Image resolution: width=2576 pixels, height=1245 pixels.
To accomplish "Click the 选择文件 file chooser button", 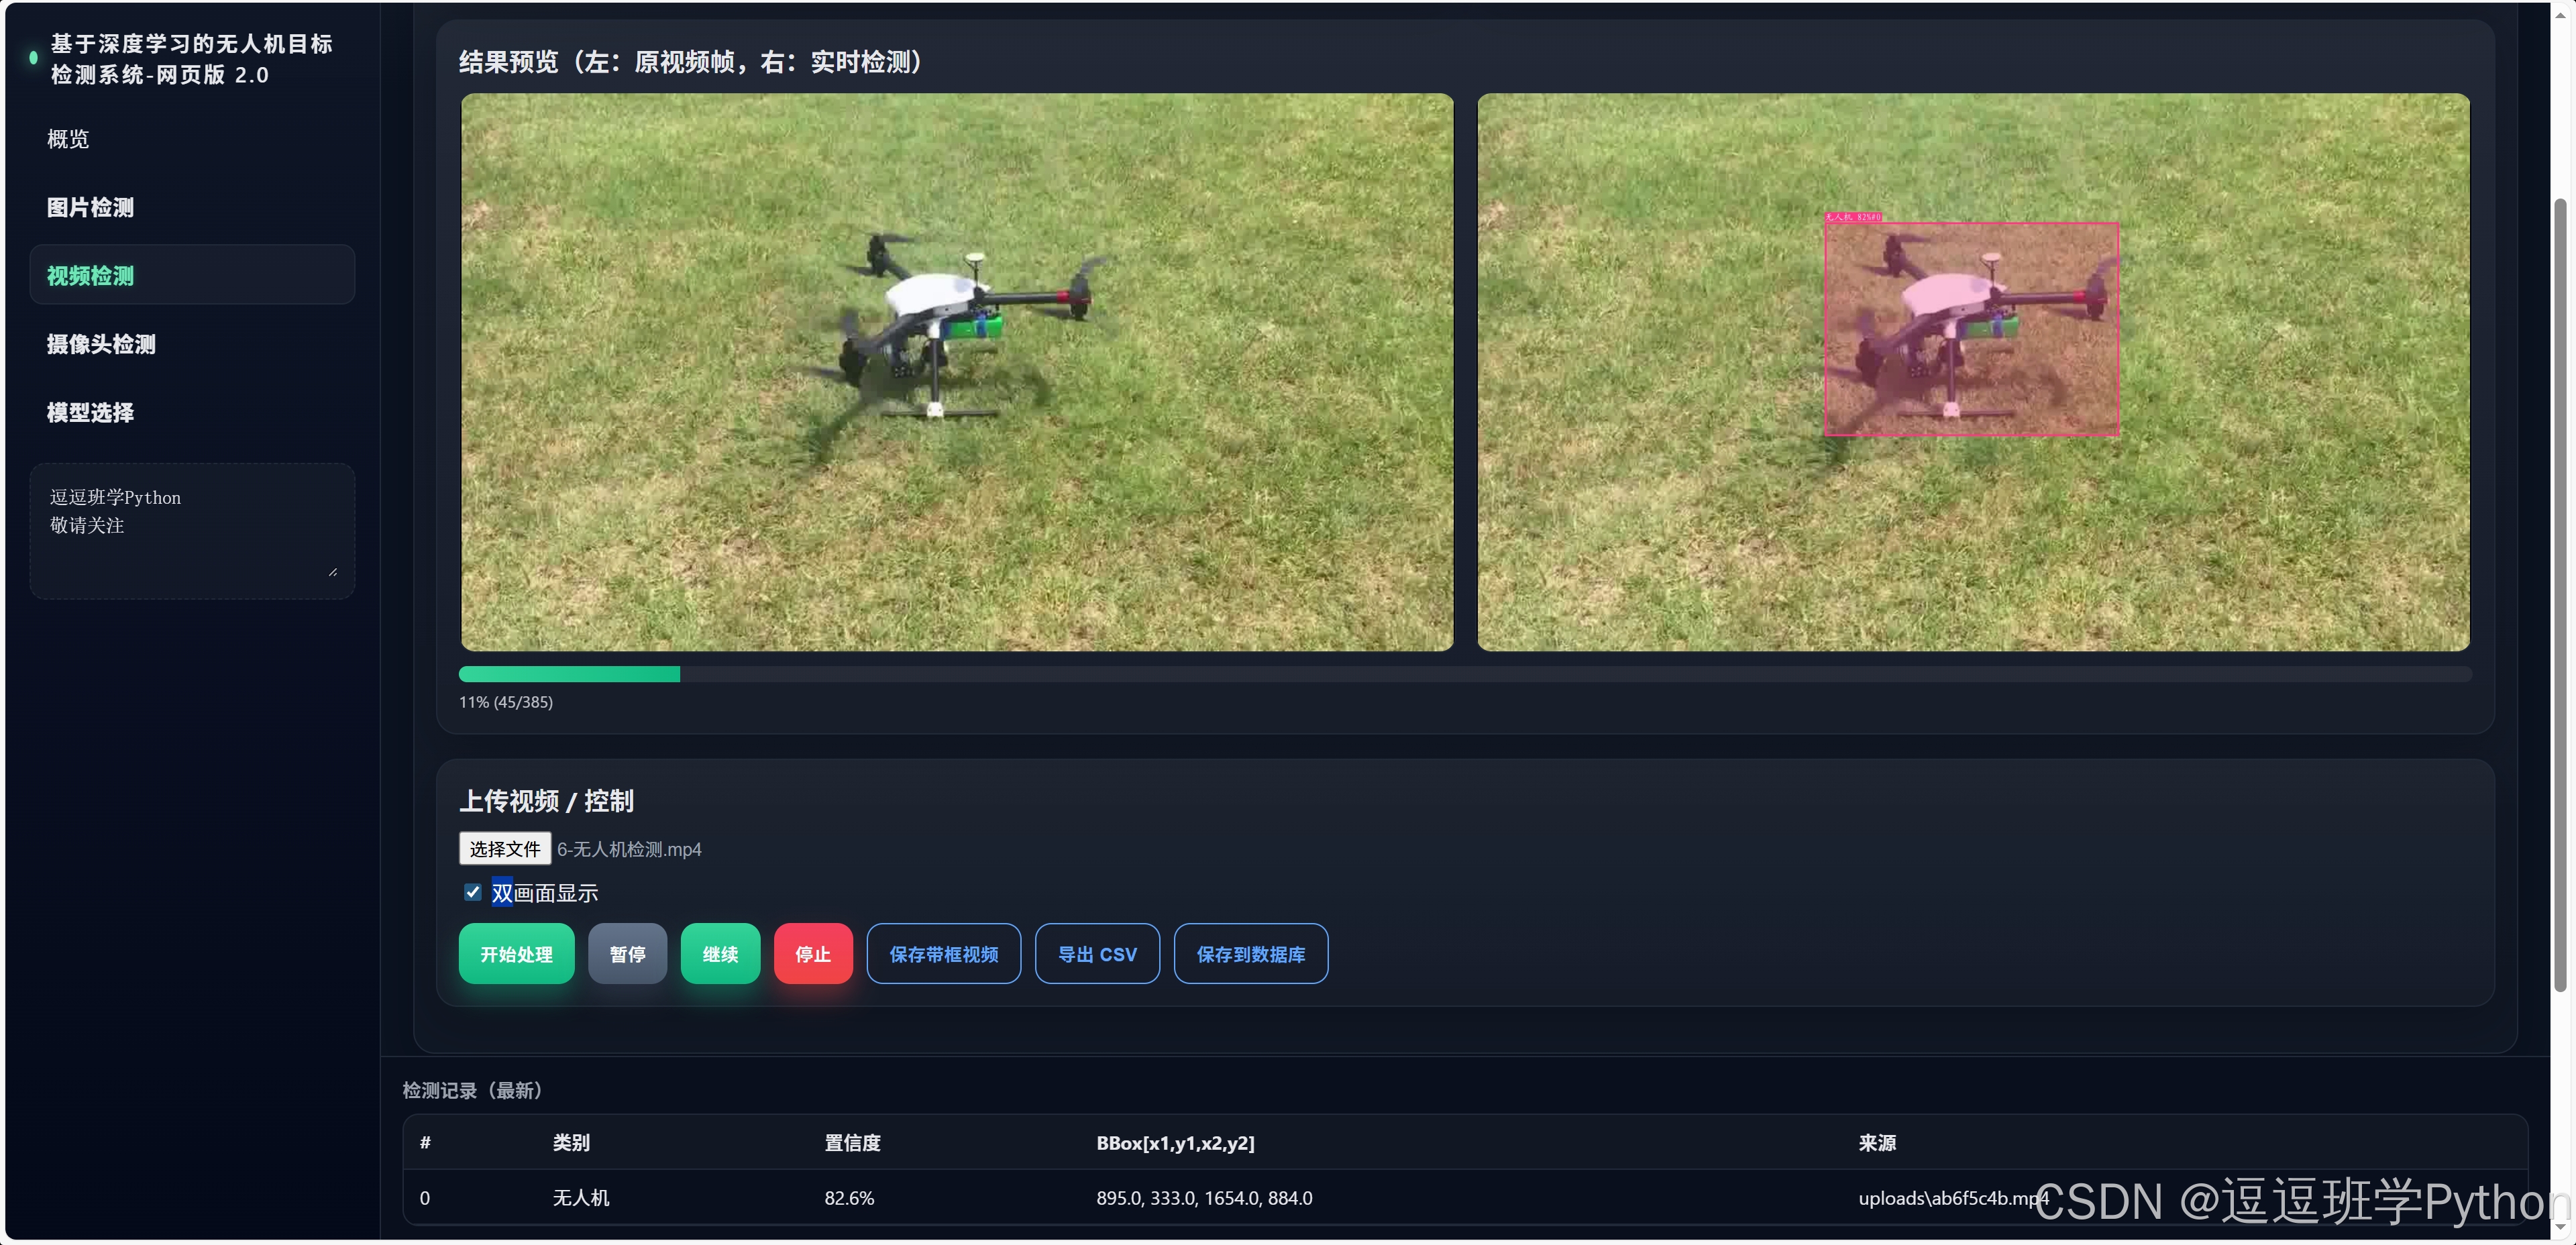I will [x=504, y=848].
